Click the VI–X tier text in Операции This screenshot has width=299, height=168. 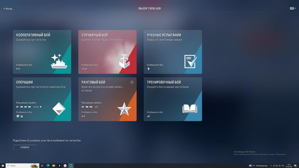pyautogui.click(x=36, y=107)
